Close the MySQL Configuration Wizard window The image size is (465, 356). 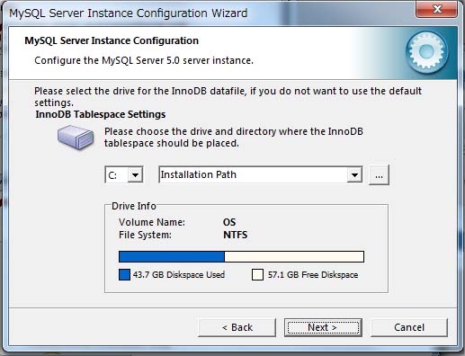coord(437,9)
